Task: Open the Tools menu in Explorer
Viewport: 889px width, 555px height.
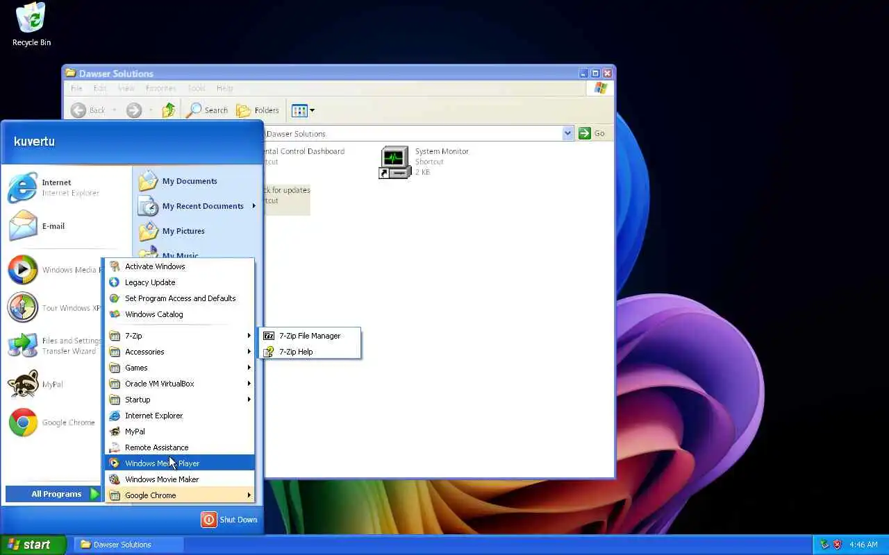Action: (197, 88)
